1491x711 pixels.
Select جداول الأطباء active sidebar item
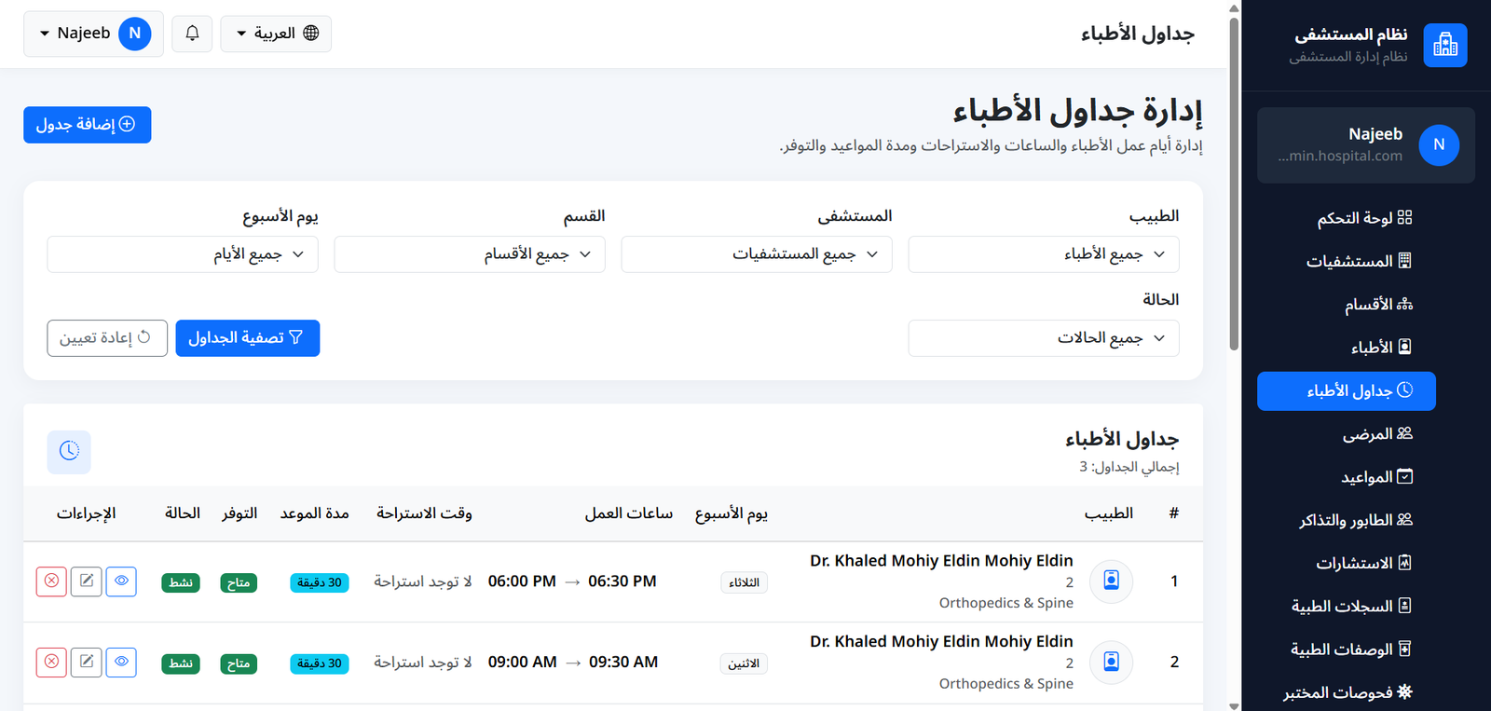tap(1347, 391)
